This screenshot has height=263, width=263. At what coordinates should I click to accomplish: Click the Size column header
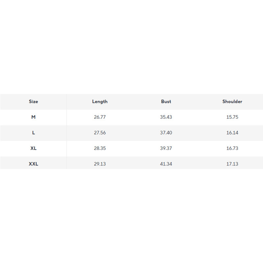tap(34, 102)
